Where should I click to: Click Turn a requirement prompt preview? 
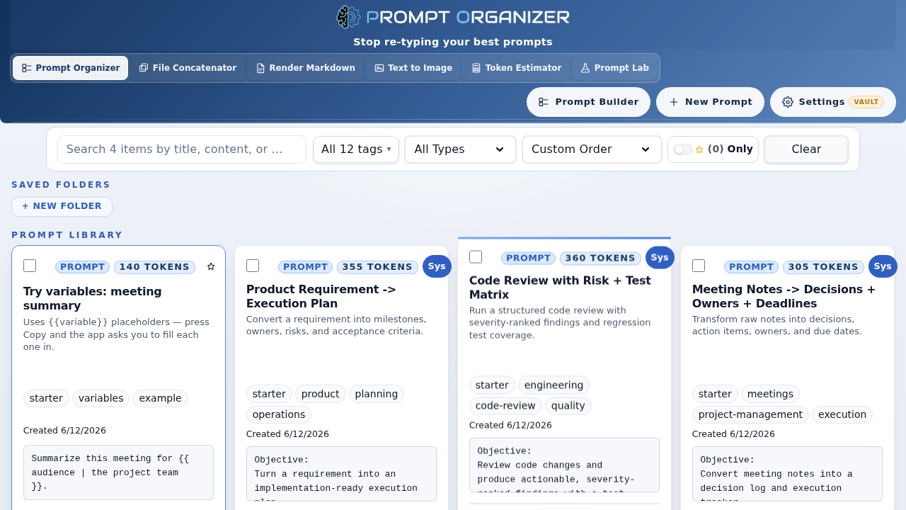coord(341,474)
